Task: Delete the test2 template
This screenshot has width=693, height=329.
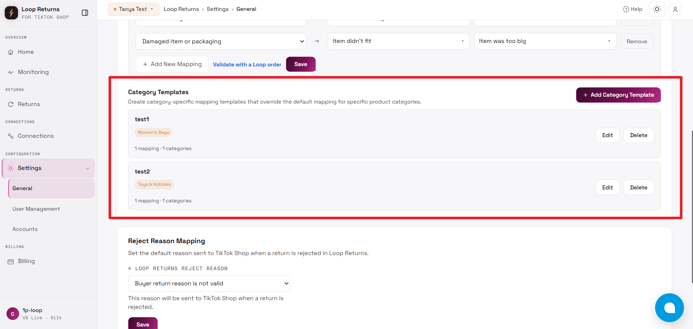Action: coord(638,188)
